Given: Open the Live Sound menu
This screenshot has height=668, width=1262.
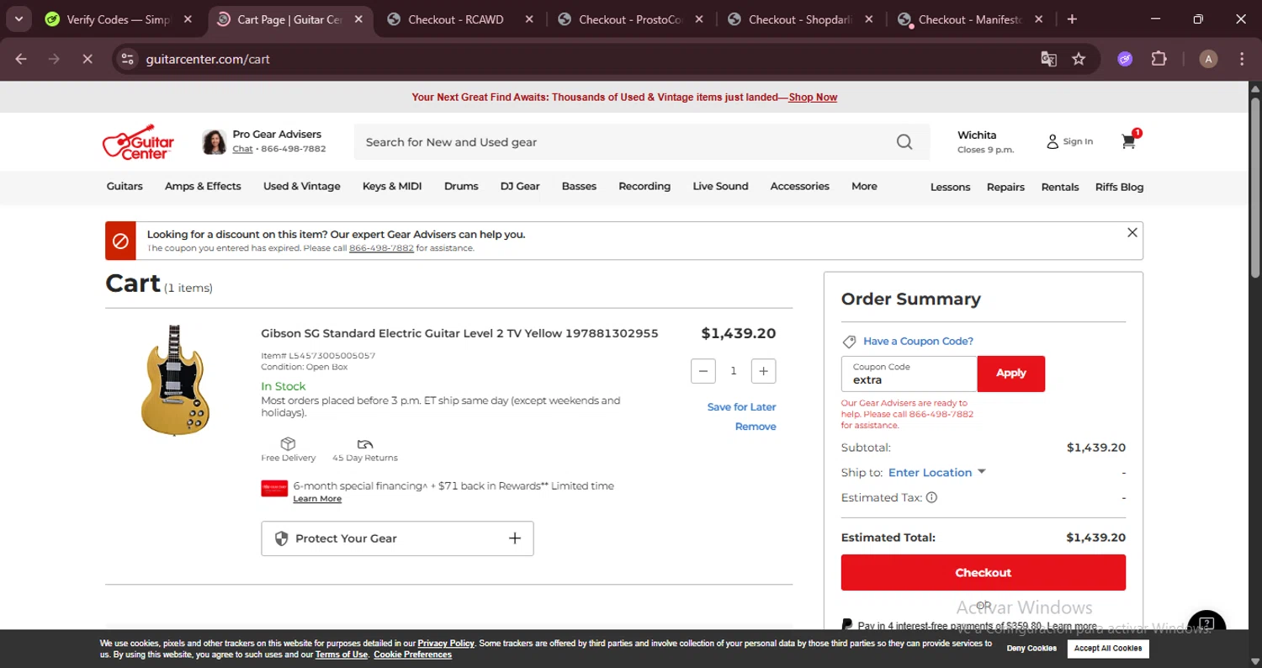Looking at the screenshot, I should pyautogui.click(x=720, y=186).
